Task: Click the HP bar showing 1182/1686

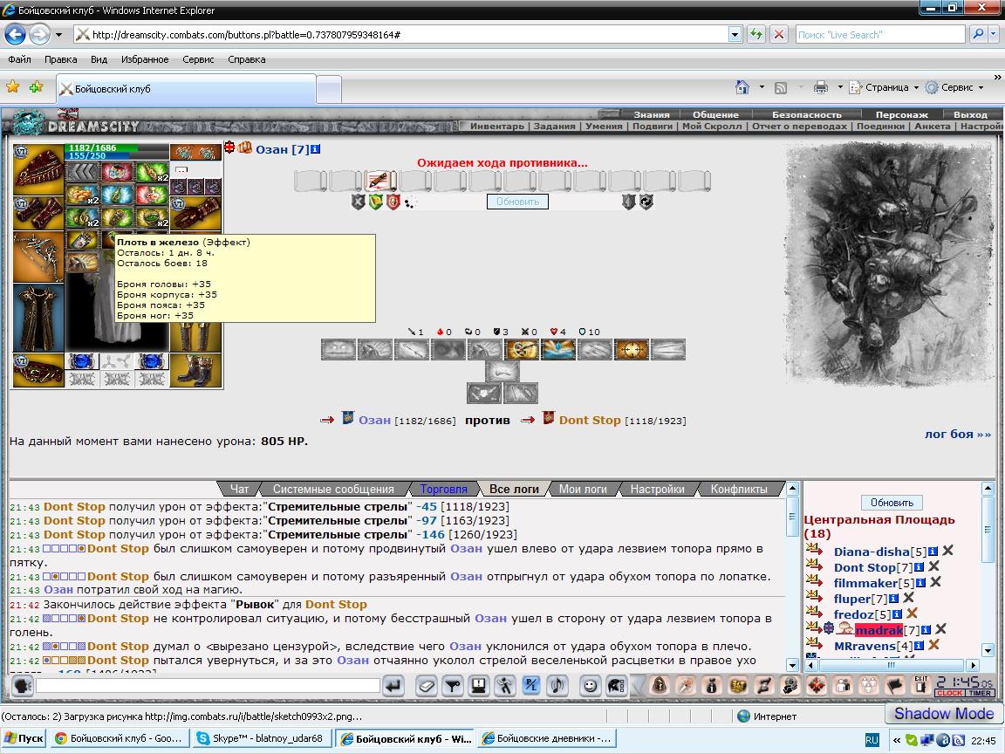Action: (x=117, y=147)
